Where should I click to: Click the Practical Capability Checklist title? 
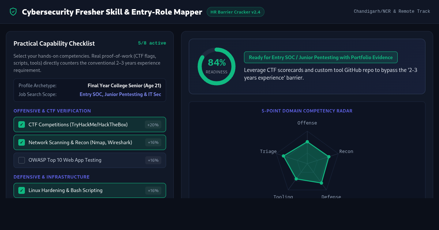tap(54, 43)
